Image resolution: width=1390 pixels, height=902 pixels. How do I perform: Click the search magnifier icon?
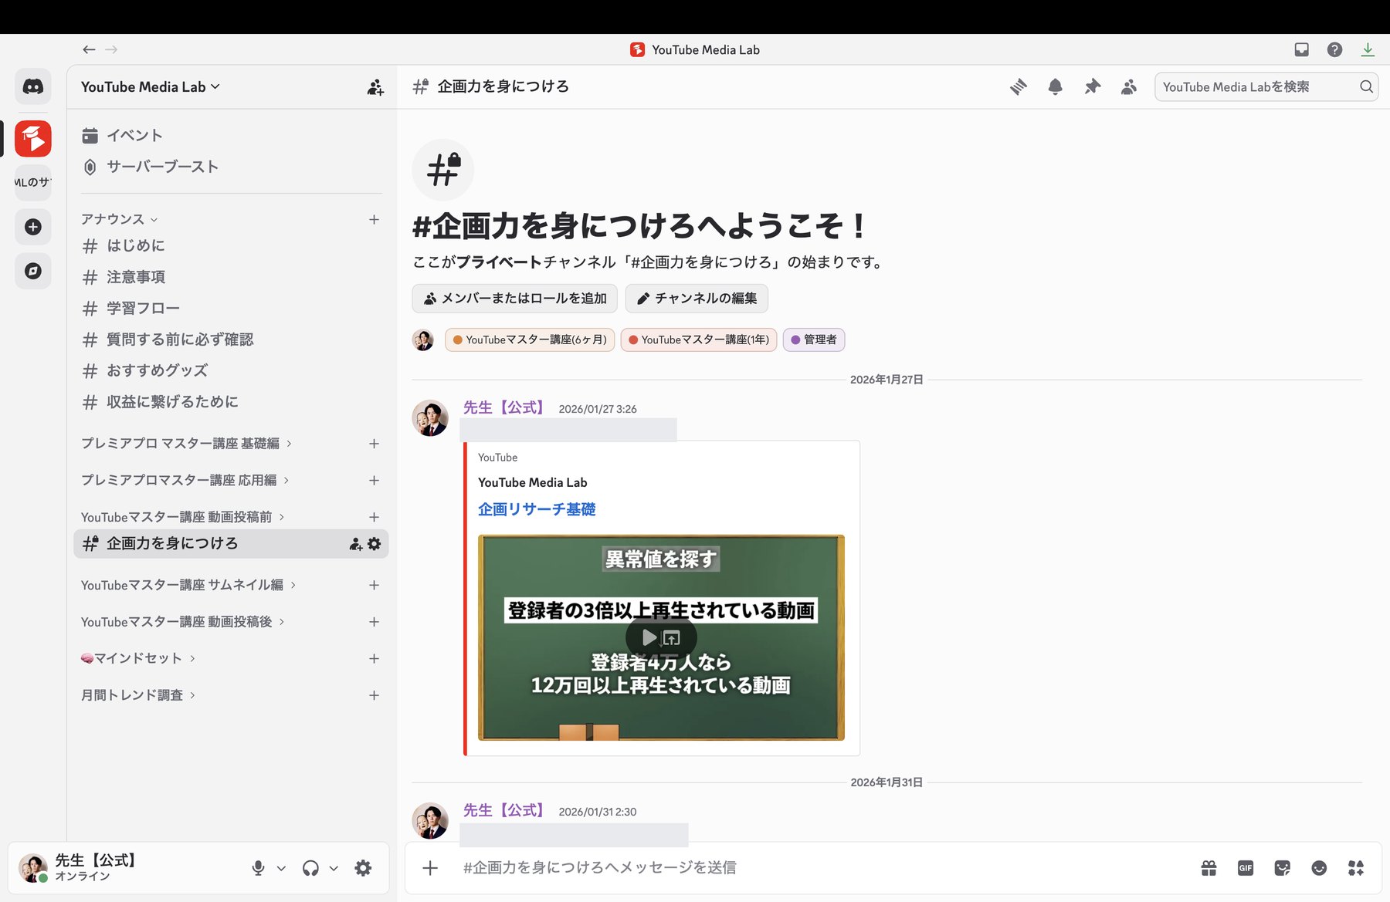tap(1366, 87)
